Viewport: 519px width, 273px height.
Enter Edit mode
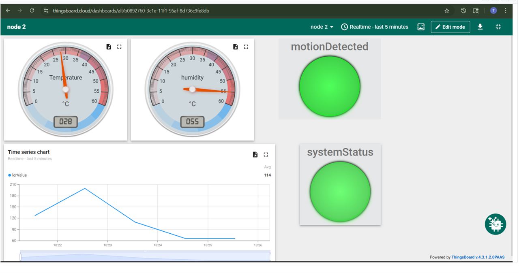(450, 27)
